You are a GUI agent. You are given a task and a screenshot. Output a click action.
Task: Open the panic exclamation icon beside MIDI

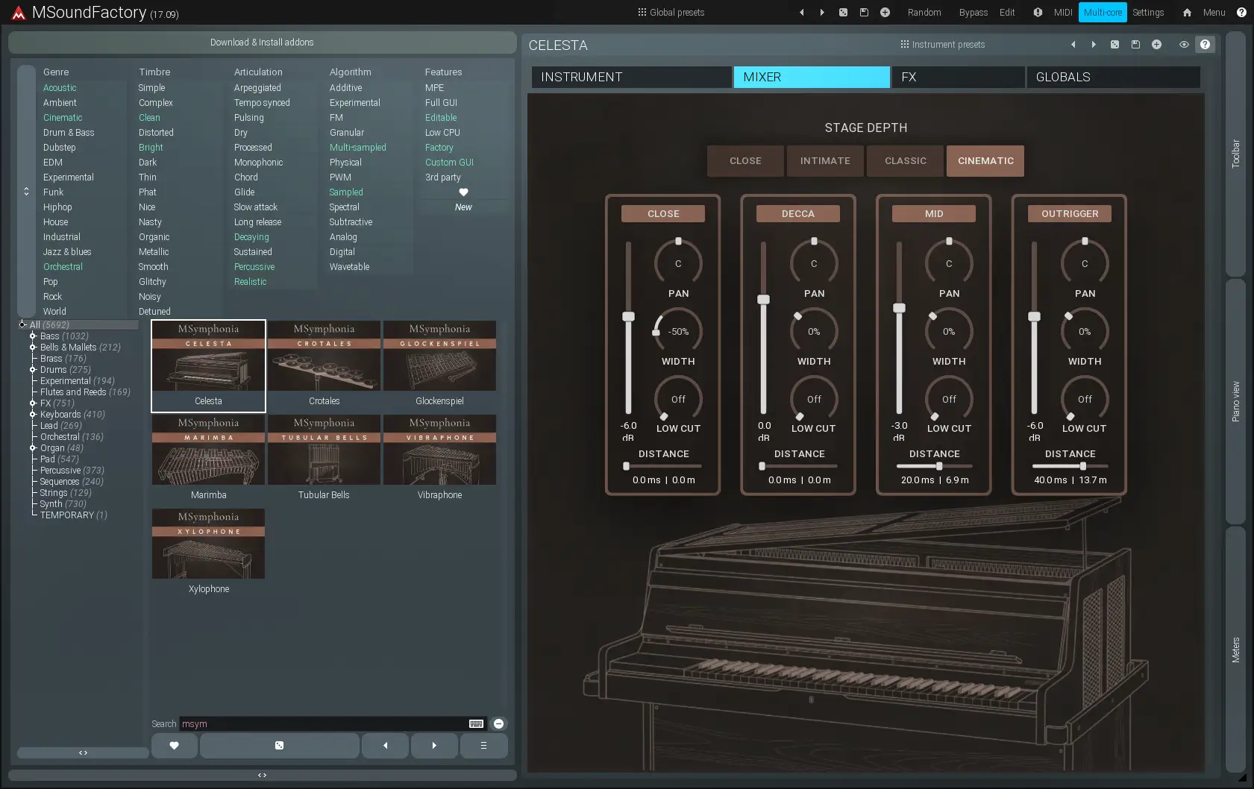tap(1038, 13)
